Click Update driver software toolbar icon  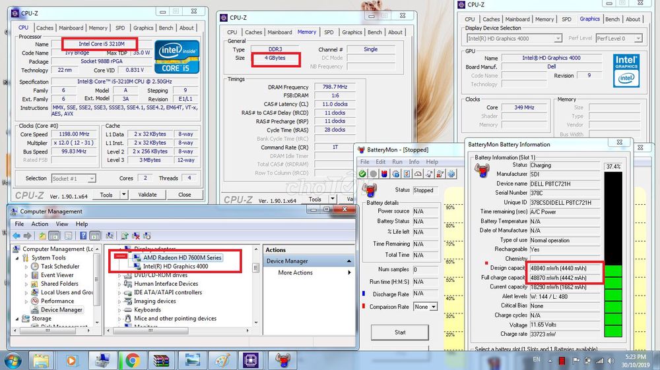(125, 236)
